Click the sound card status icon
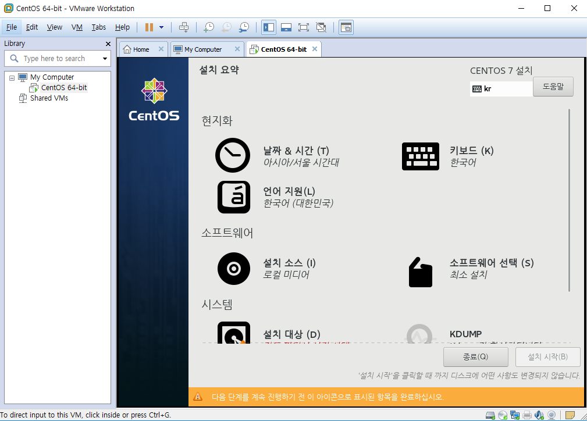 point(539,415)
